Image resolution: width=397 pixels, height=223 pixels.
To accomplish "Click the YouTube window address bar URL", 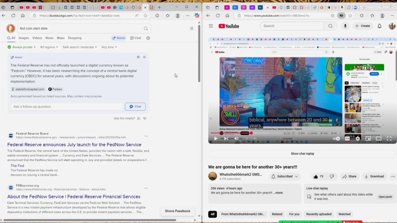I will tap(277, 15).
